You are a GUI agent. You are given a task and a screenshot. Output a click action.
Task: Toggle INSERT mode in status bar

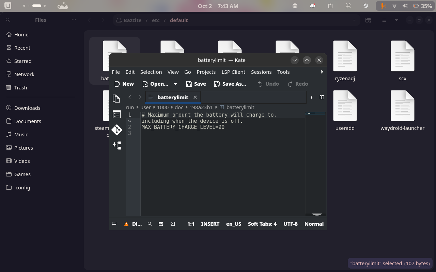pyautogui.click(x=210, y=224)
